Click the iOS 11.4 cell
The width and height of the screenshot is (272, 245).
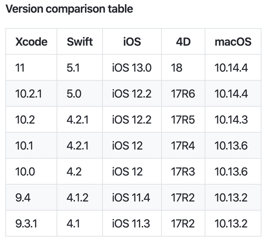(131, 198)
